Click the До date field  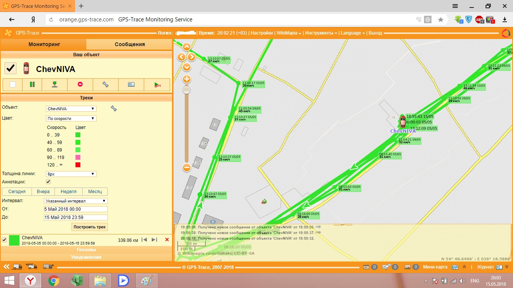76,217
